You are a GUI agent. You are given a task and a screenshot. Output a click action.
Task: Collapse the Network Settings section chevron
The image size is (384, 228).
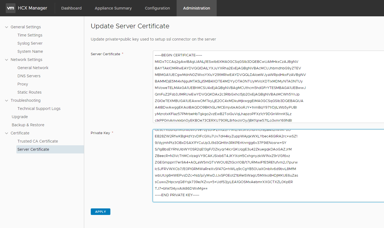(x=7, y=60)
